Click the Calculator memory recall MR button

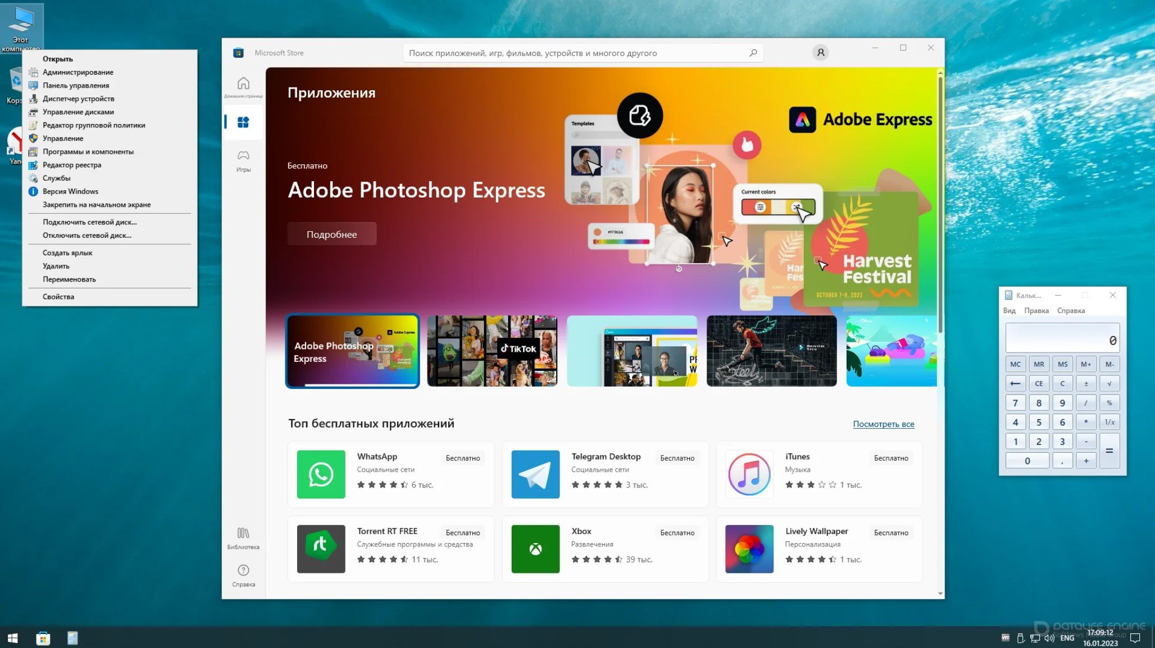(x=1038, y=364)
